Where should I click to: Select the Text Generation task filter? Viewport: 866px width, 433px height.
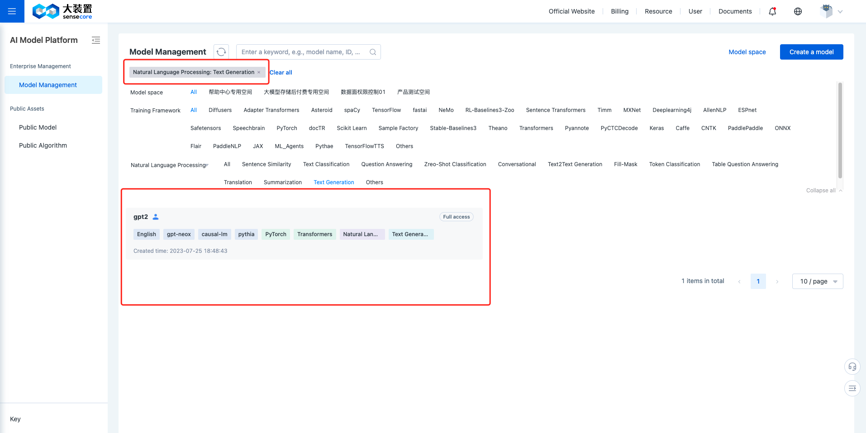334,182
